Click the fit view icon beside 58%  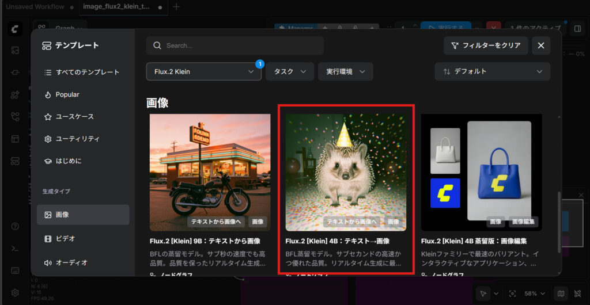point(512,293)
